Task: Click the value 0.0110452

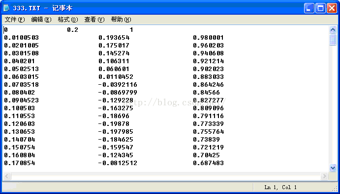Action: coord(116,76)
